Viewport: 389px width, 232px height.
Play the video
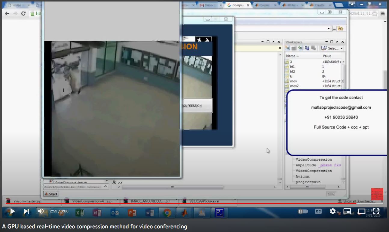(x=12, y=212)
